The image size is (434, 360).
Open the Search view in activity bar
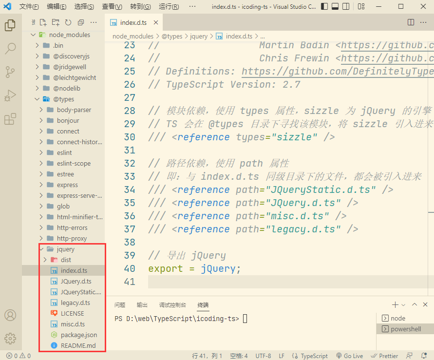tap(10, 48)
